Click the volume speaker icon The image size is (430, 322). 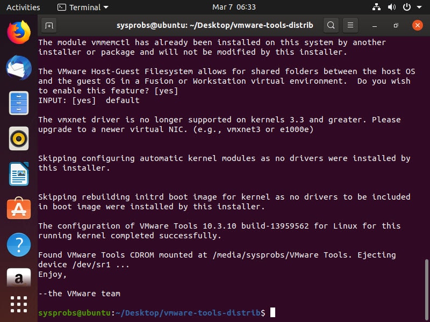(x=392, y=7)
